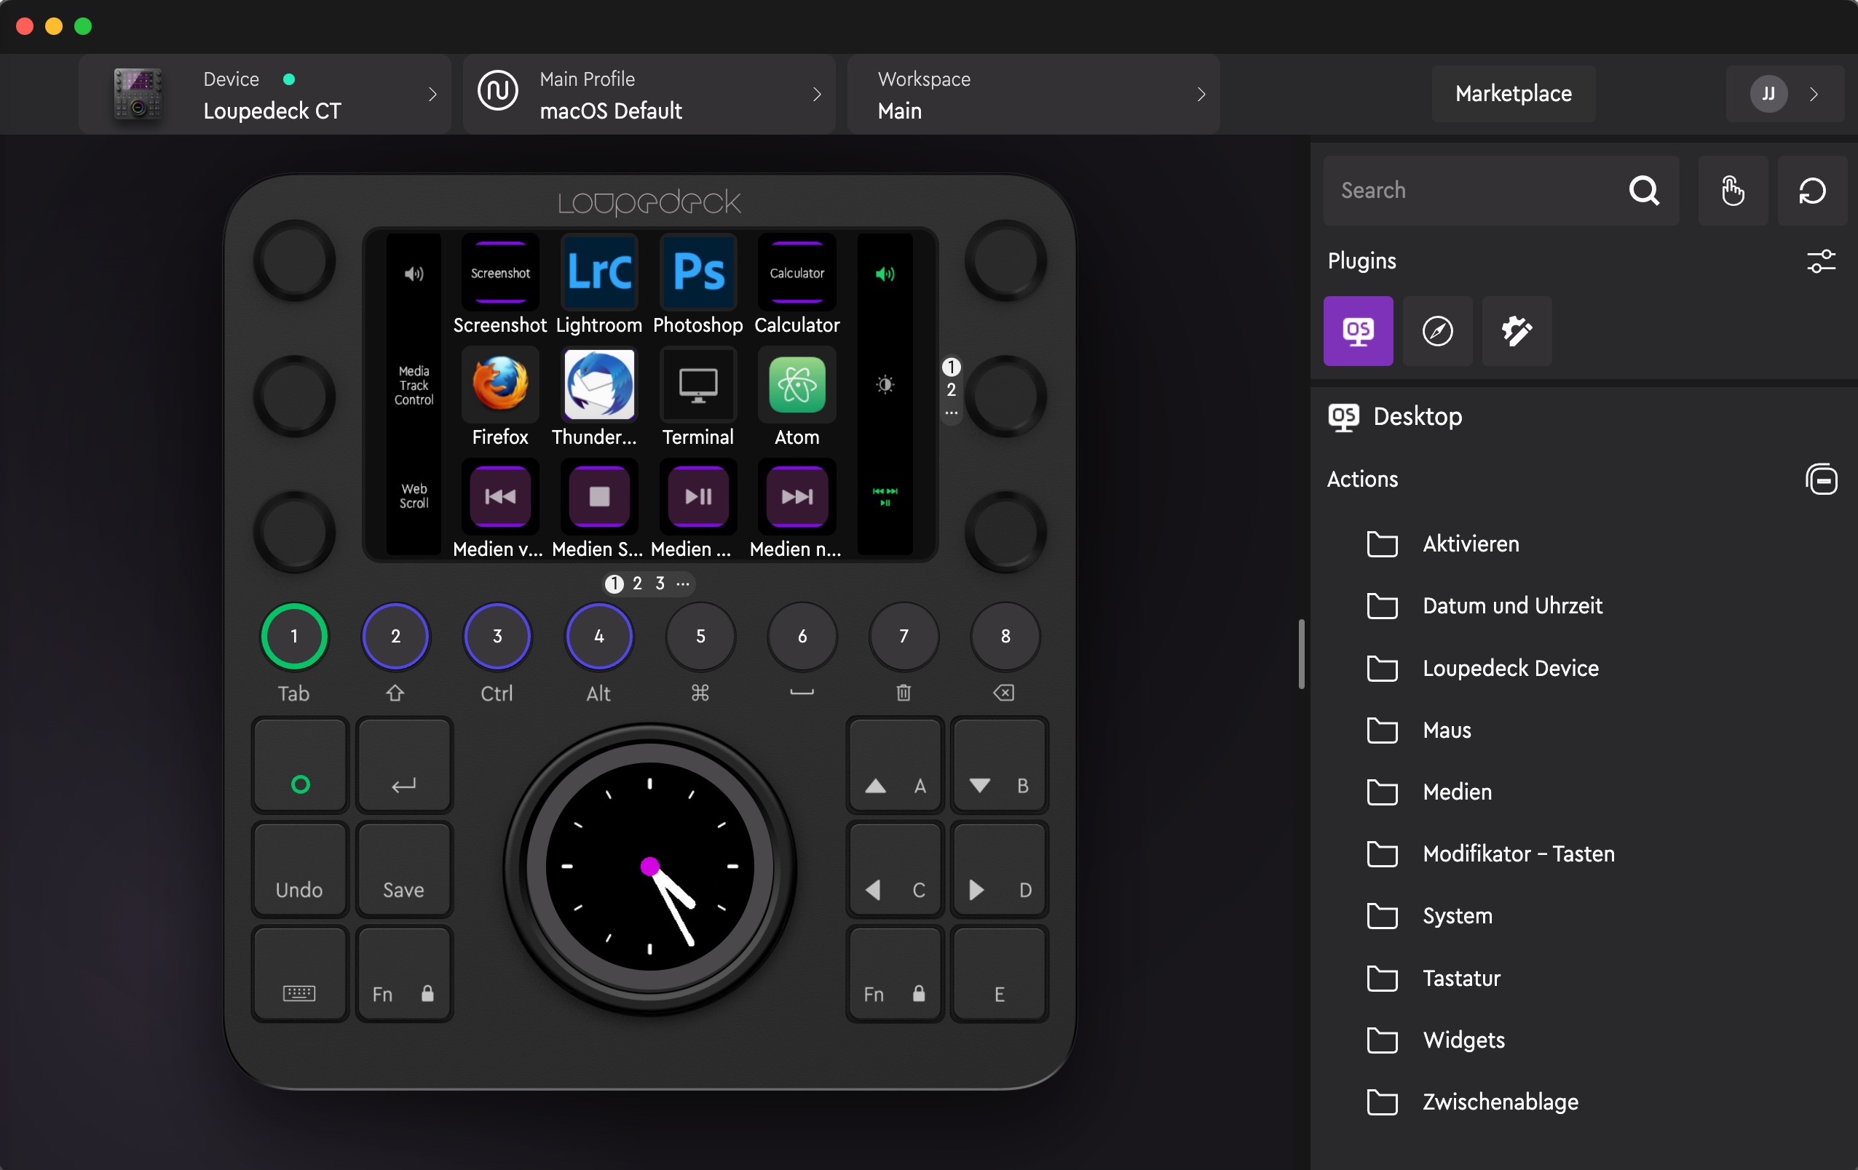The width and height of the screenshot is (1858, 1170).
Task: Toggle the left Fn lock button
Action: 403,974
